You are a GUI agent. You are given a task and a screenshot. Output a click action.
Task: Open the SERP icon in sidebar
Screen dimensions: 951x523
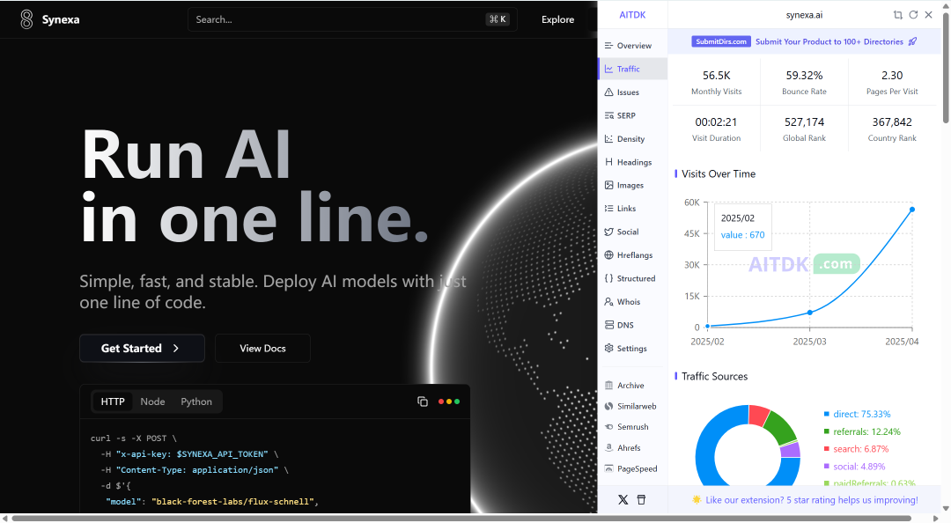coord(609,115)
